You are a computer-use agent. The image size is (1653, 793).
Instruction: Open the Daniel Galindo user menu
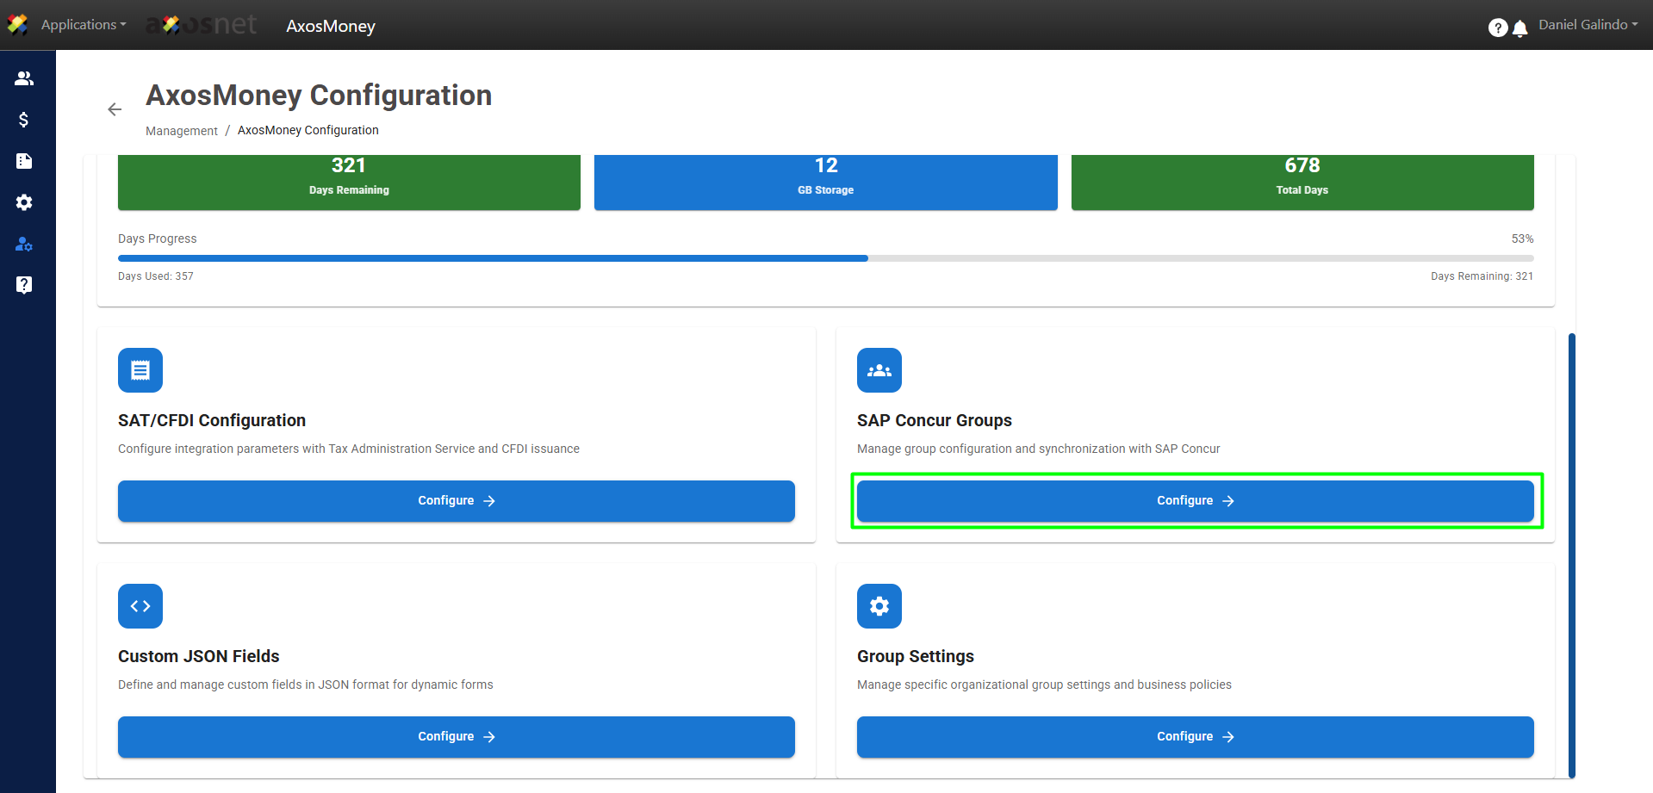(1588, 25)
